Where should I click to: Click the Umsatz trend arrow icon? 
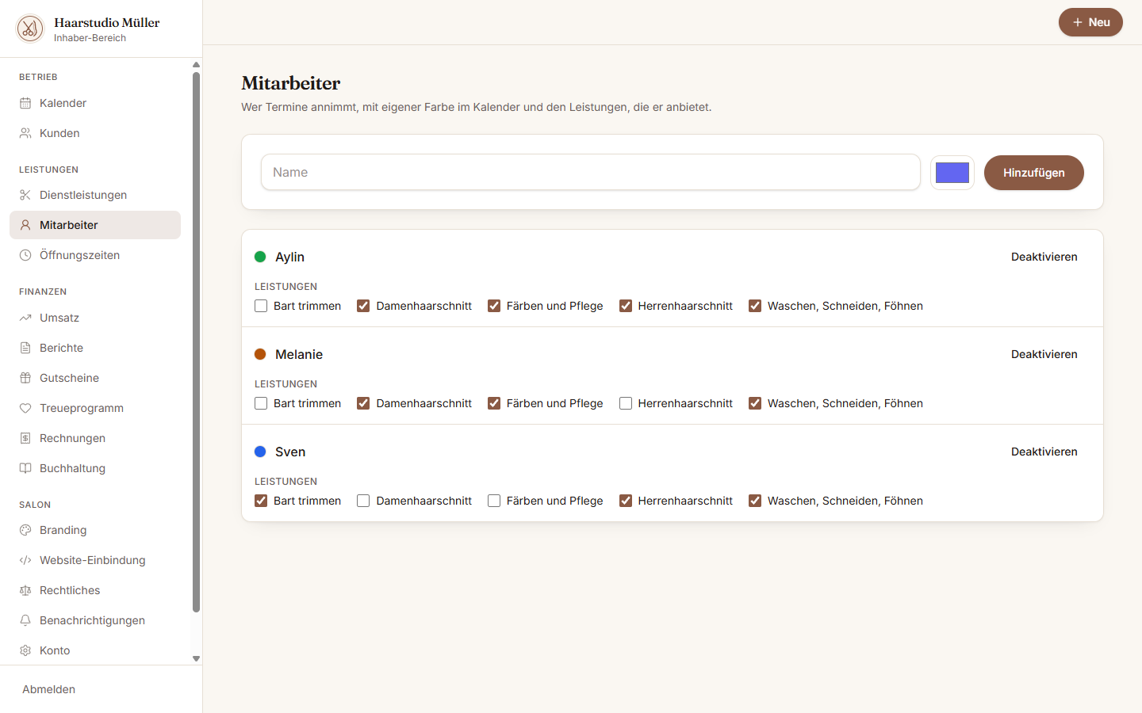point(25,318)
